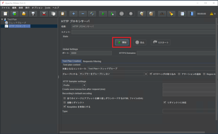
Task: Select HTTP プロキシサーバ in the tree
Action: pyautogui.click(x=19, y=26)
